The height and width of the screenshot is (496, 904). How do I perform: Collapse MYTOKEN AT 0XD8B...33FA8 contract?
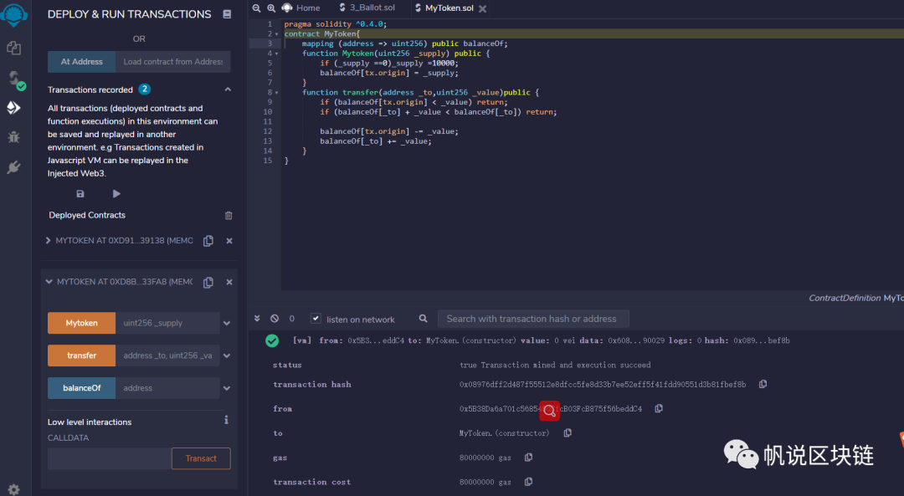49,282
